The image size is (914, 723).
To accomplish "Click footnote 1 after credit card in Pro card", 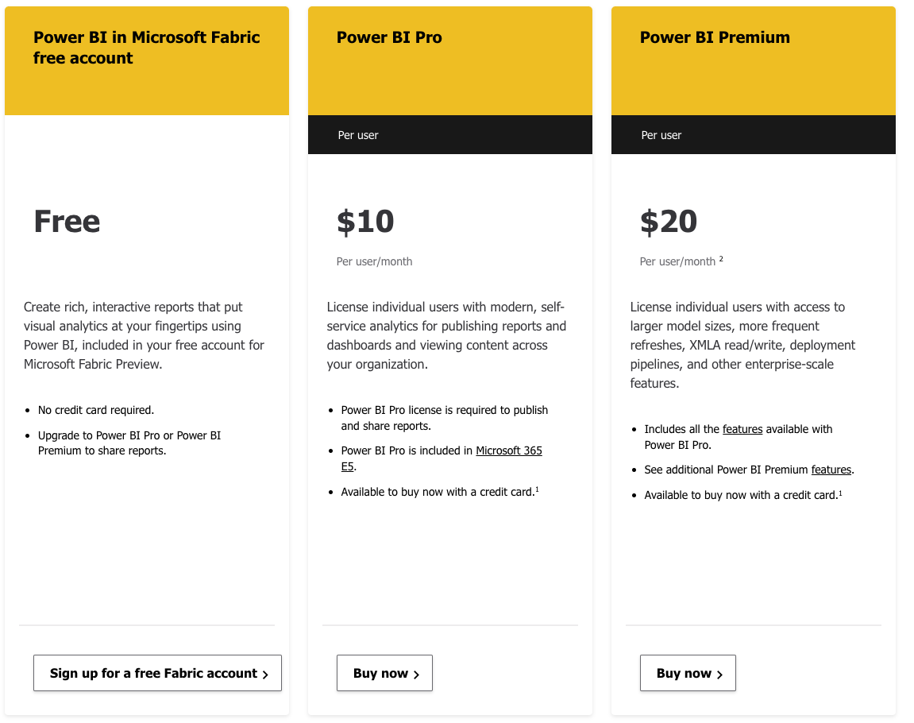I will pyautogui.click(x=539, y=489).
